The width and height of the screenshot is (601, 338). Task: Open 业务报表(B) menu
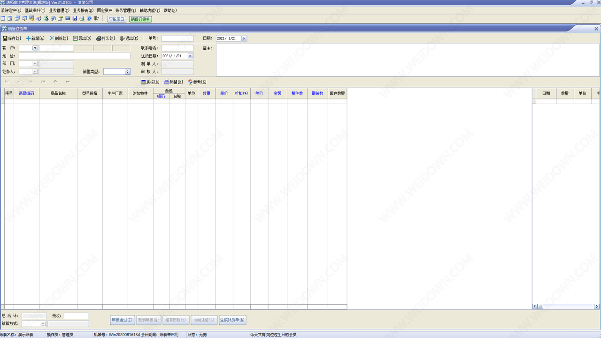click(83, 10)
